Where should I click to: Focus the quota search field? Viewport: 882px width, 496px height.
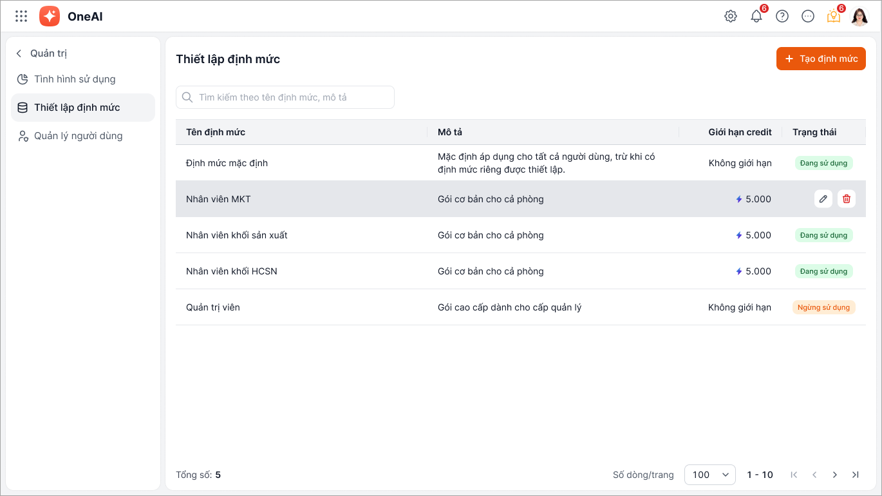(285, 97)
